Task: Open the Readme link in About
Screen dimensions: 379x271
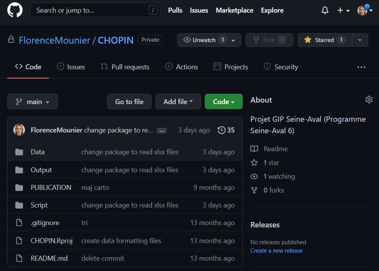Action: (276, 149)
